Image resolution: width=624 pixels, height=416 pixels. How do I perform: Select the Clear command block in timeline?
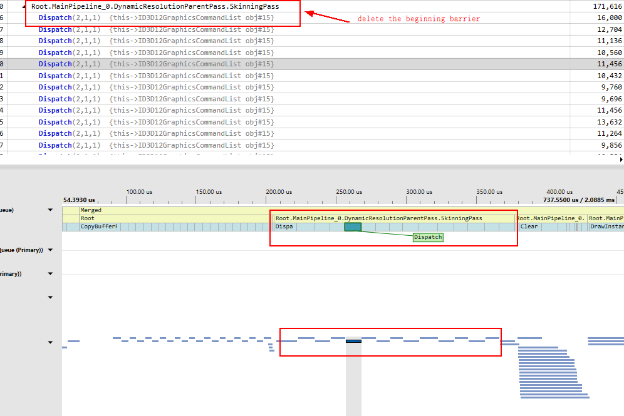click(x=529, y=226)
